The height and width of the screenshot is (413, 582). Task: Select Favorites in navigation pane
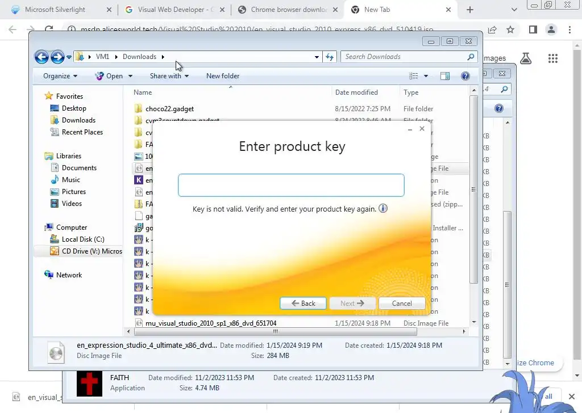[69, 96]
